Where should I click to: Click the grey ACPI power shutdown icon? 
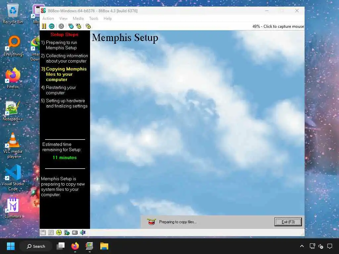[61, 26]
